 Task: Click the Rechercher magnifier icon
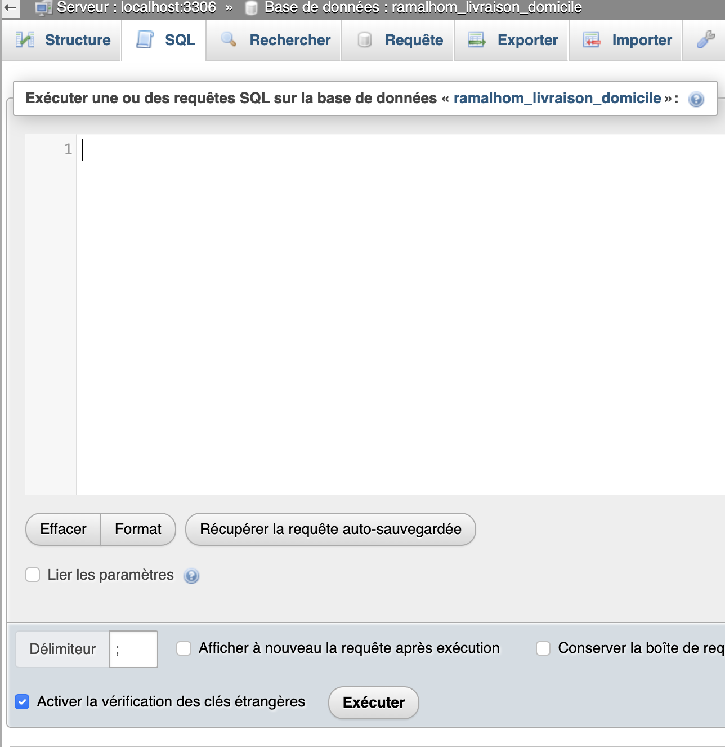click(x=229, y=39)
